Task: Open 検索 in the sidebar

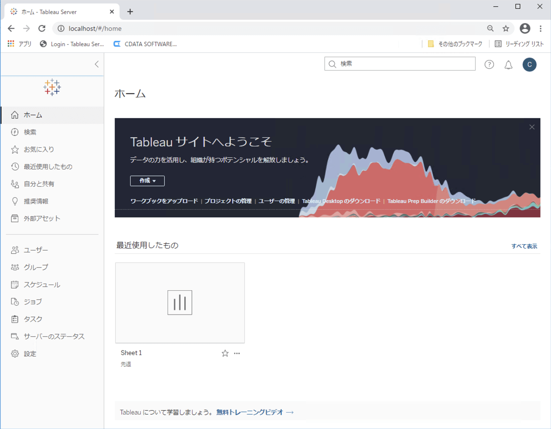Action: click(52, 132)
